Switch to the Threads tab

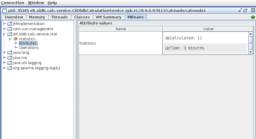59,17
